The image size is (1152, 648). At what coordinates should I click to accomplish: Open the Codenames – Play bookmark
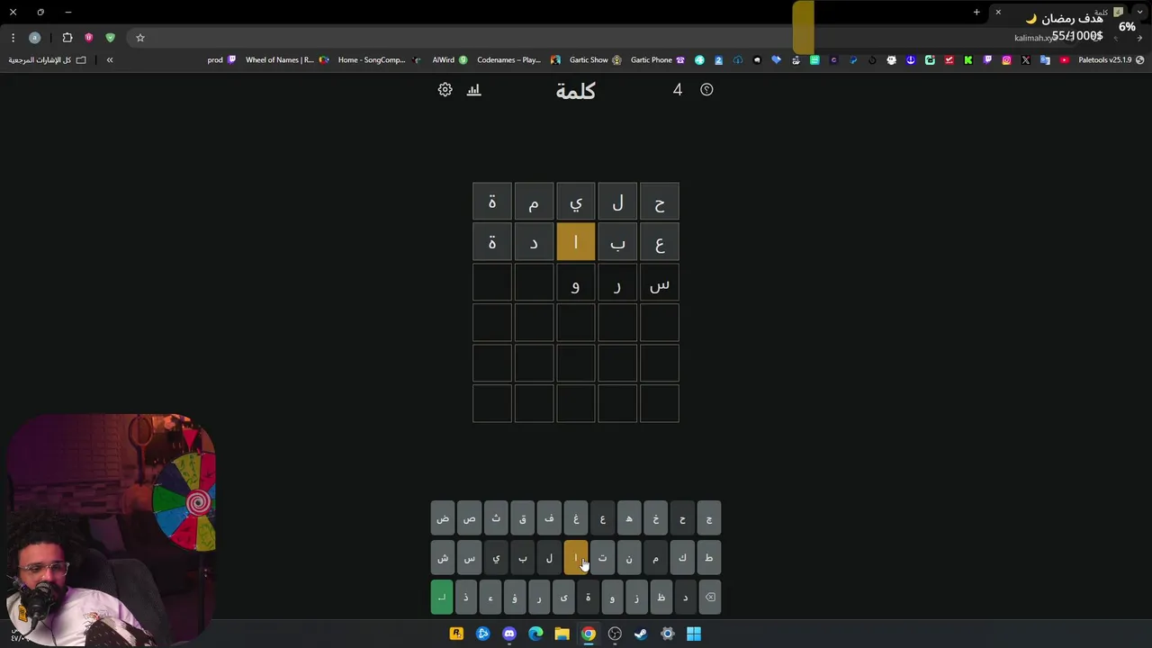tap(518, 60)
